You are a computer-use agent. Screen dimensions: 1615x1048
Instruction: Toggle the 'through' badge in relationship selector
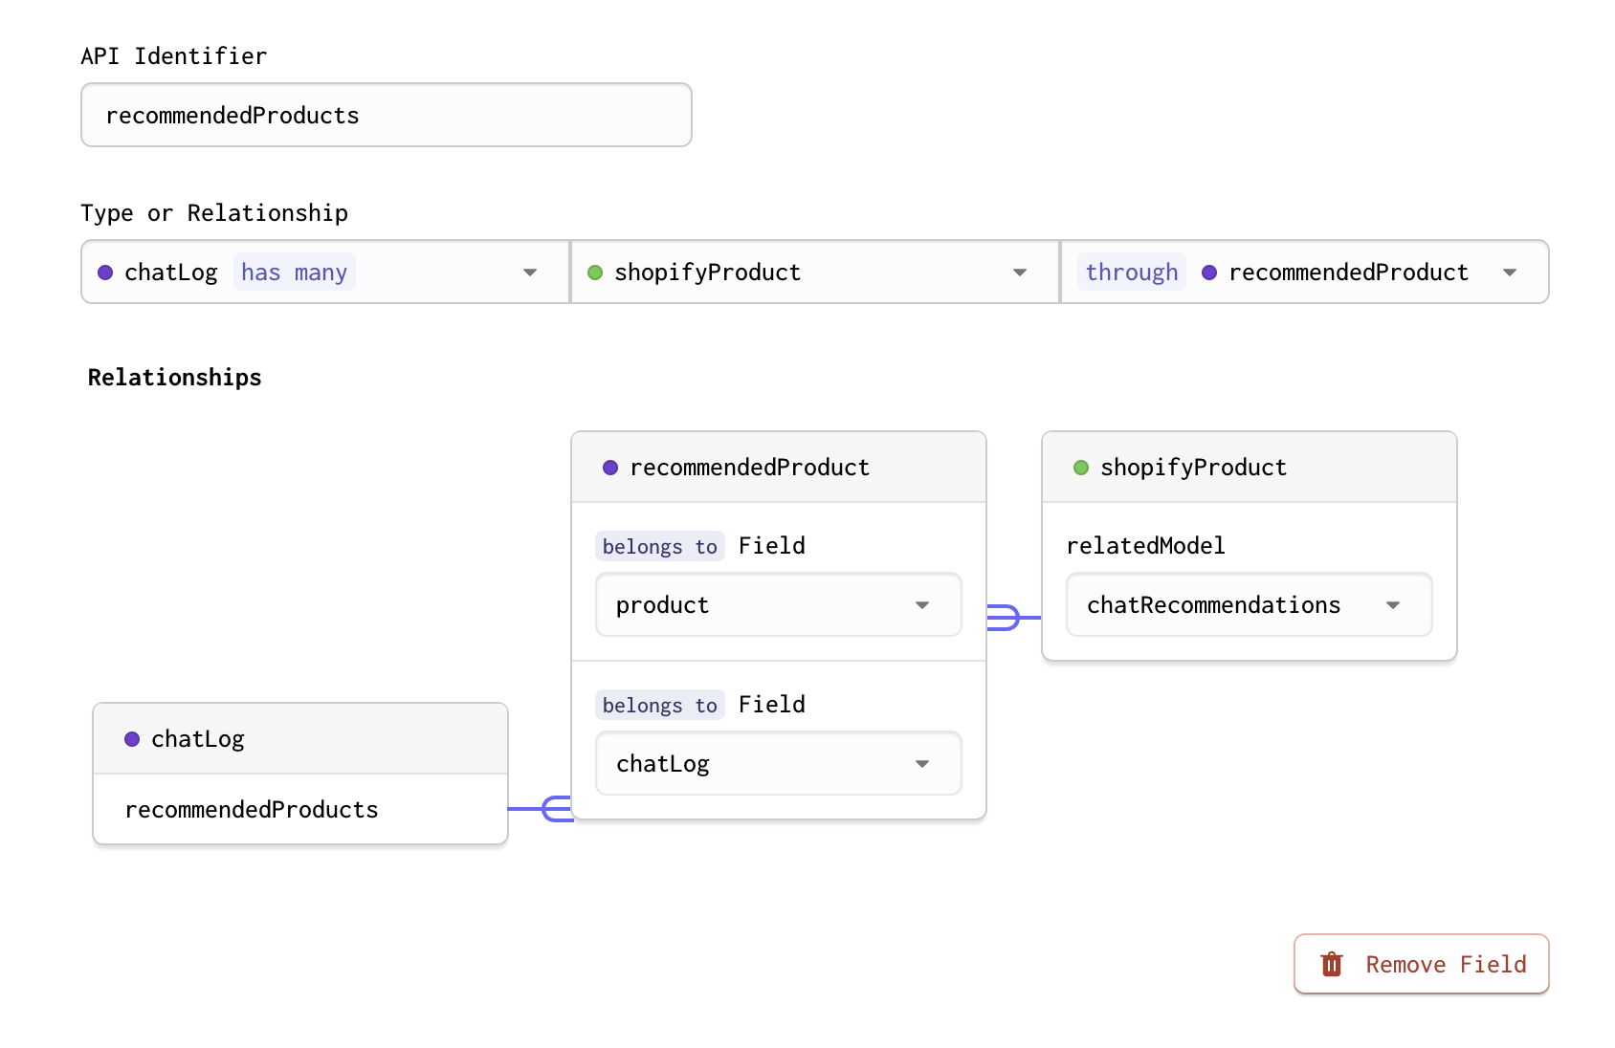[x=1132, y=272]
